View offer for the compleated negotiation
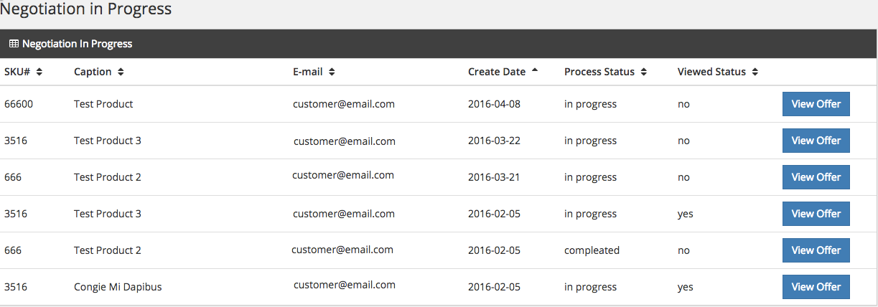 tap(816, 250)
